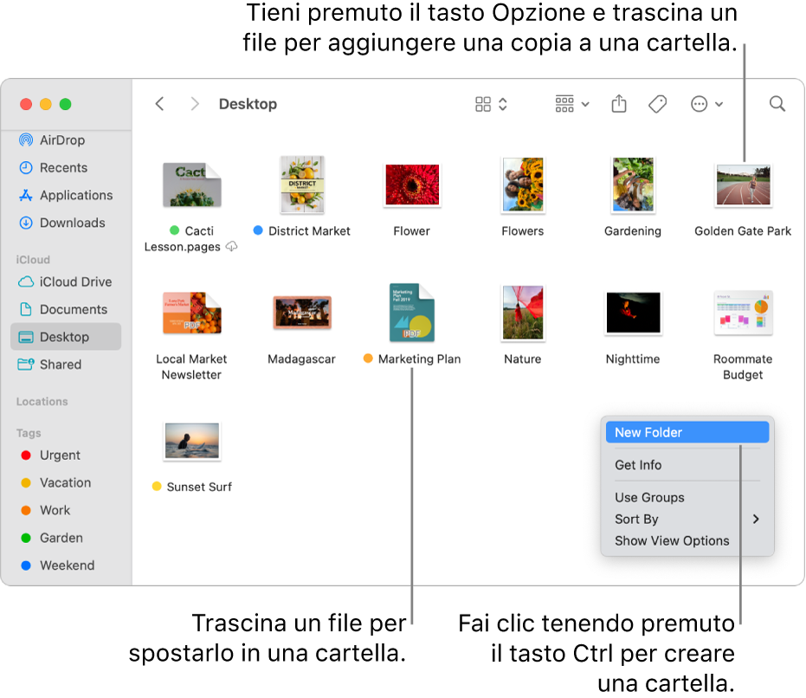
Task: Click the Roommate Budget file name
Action: [743, 366]
